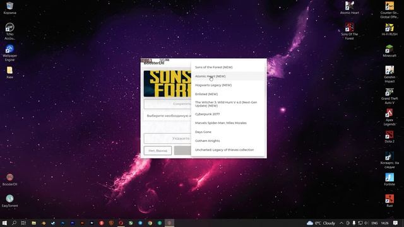Click the microphone icon in the system tray
Image resolution: width=404 pixels, height=227 pixels.
(354, 223)
